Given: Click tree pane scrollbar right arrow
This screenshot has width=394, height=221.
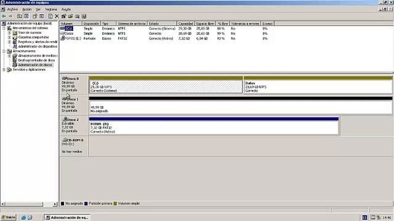Looking at the screenshot, I should click(55, 204).
